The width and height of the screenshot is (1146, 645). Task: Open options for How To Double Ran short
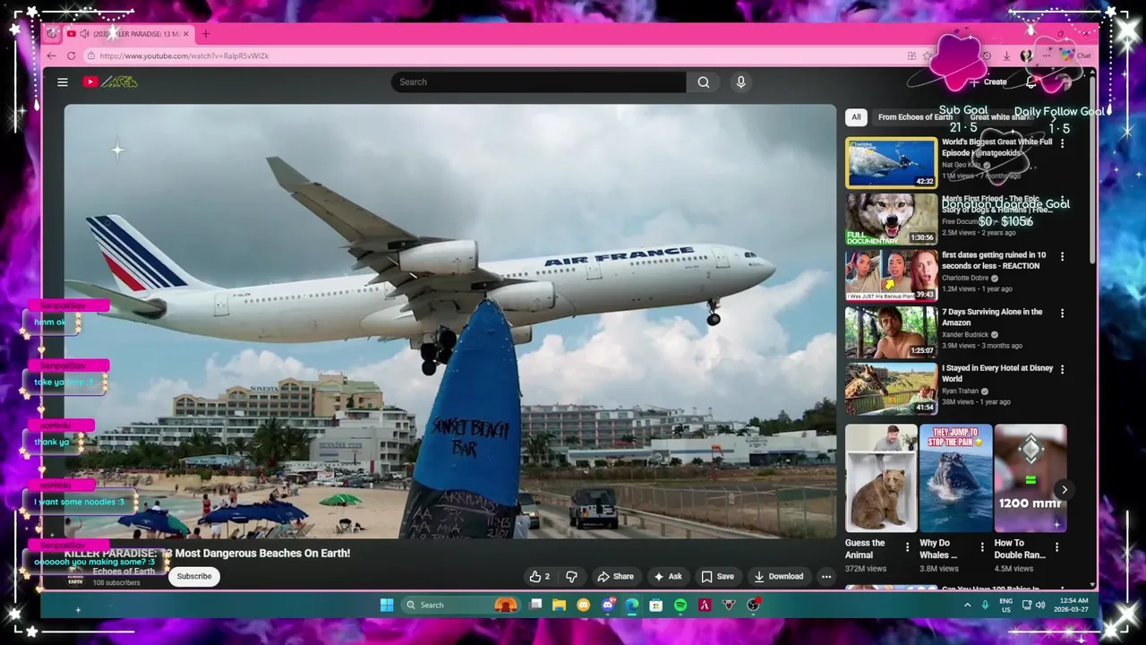pos(1056,546)
